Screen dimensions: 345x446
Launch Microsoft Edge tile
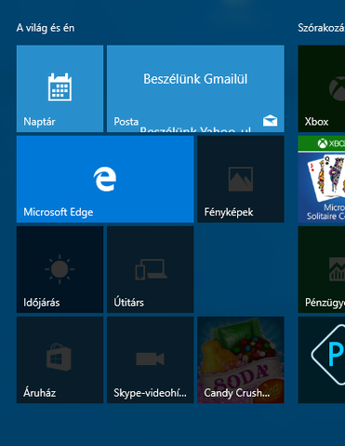[x=105, y=179]
